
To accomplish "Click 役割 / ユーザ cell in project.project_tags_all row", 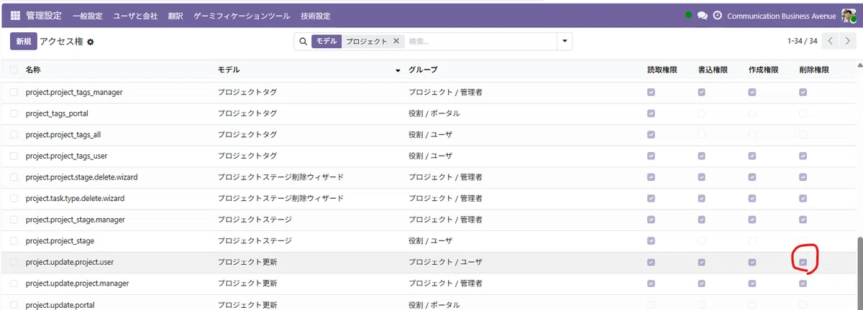I will pos(429,134).
